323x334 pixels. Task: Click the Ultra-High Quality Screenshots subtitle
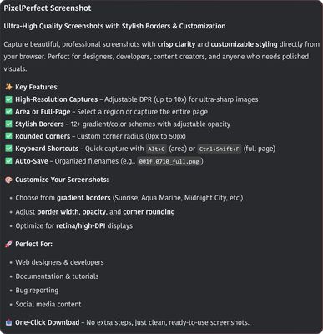pos(114,26)
